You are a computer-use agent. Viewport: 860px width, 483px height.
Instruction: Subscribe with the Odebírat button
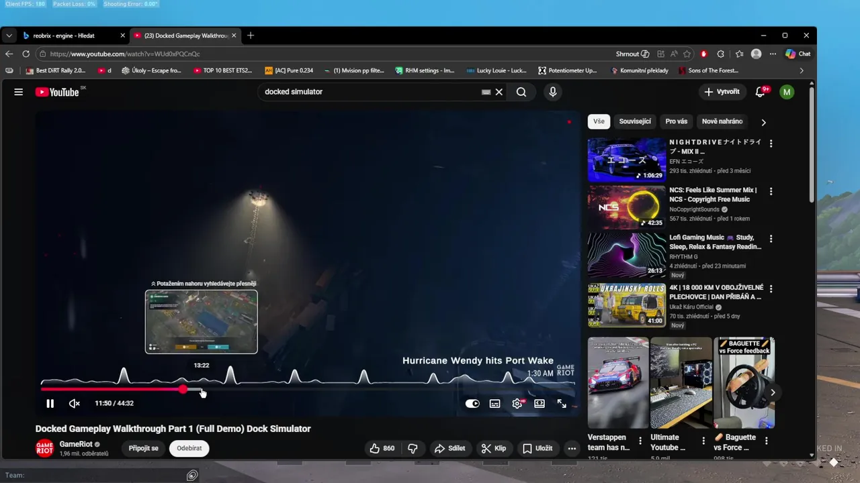[x=189, y=448]
